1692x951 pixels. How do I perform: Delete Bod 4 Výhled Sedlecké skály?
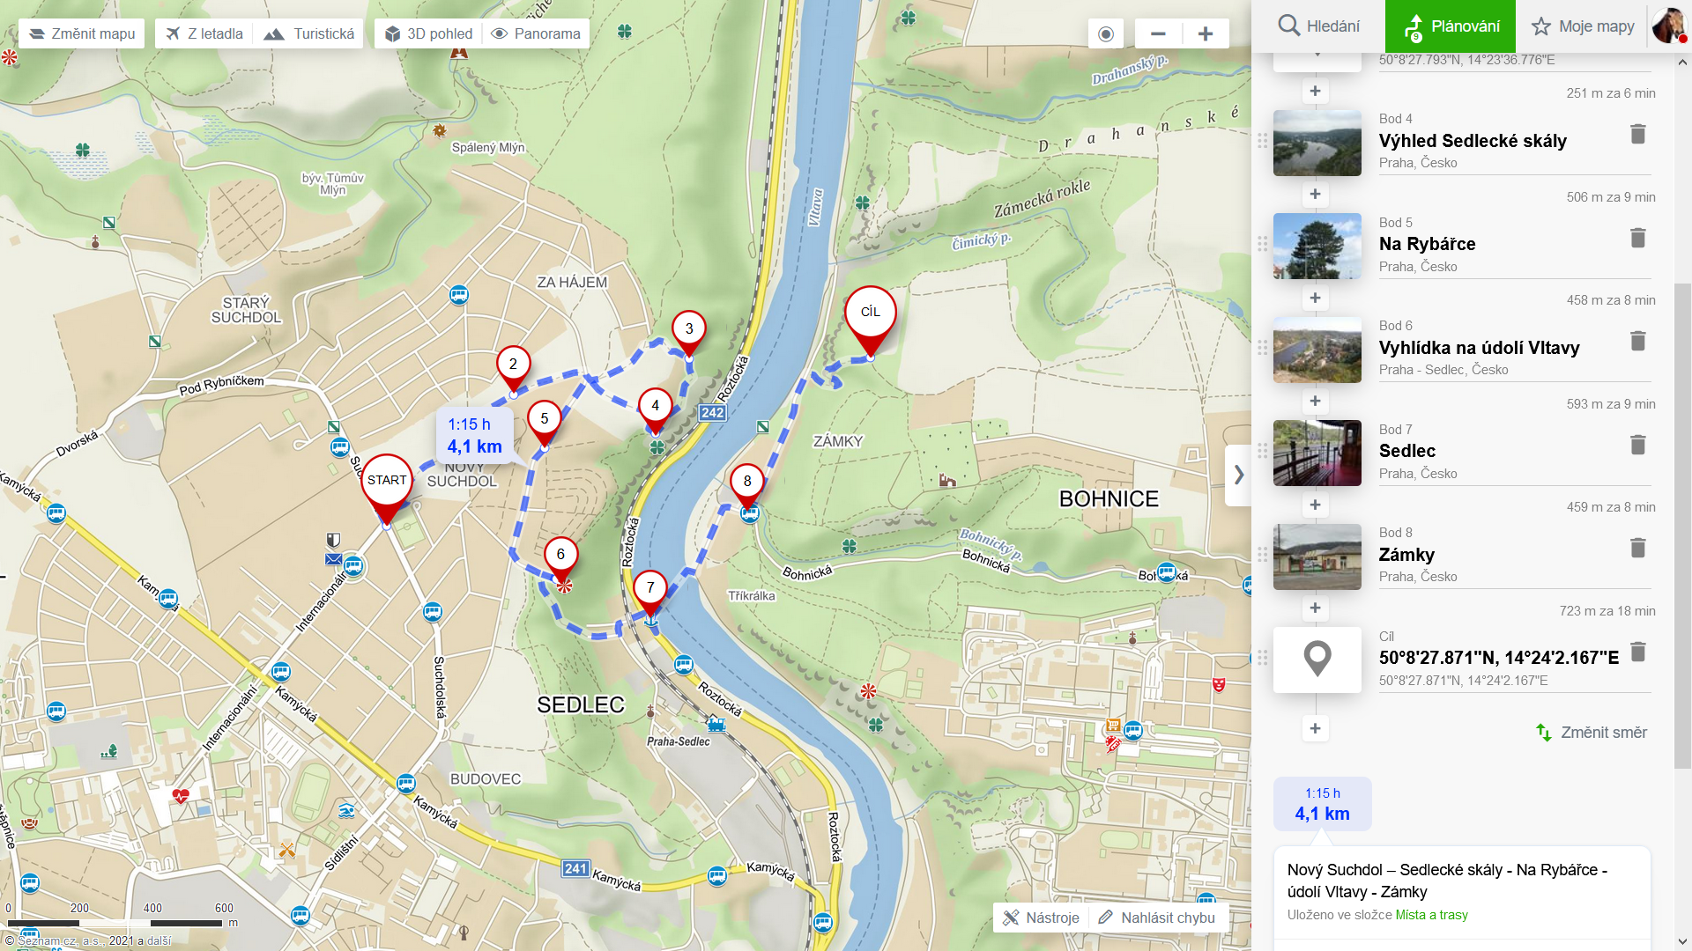point(1637,134)
